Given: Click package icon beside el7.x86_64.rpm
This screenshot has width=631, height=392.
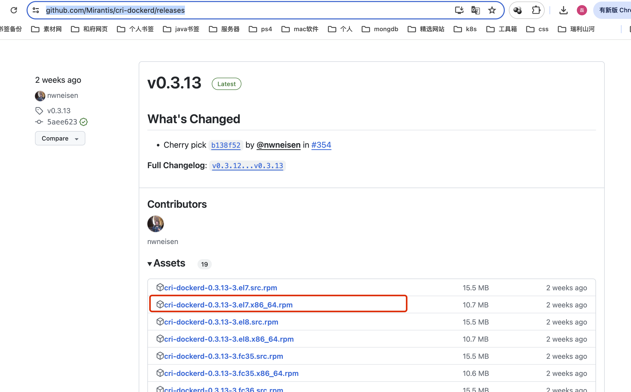Looking at the screenshot, I should (x=160, y=304).
